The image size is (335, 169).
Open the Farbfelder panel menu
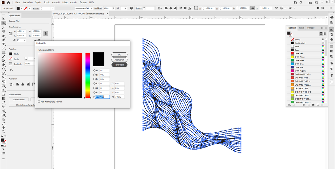pyautogui.click(x=326, y=28)
